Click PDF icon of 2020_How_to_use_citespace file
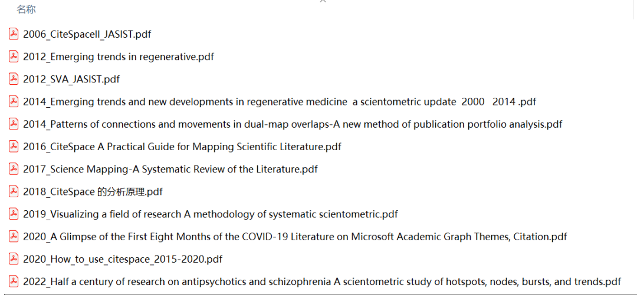This screenshot has width=637, height=295. coord(14,258)
